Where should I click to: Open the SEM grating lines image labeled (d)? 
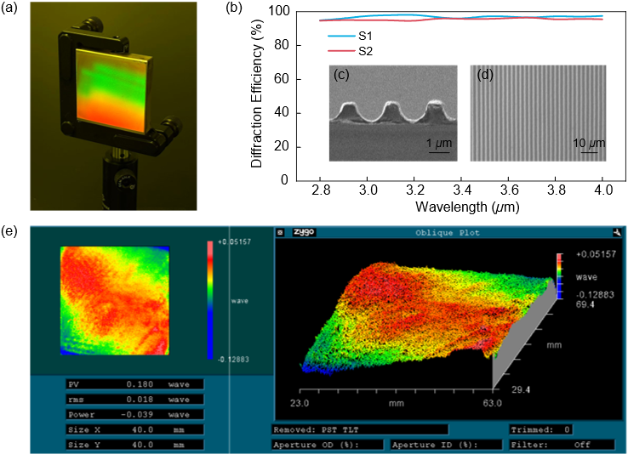tap(538, 112)
